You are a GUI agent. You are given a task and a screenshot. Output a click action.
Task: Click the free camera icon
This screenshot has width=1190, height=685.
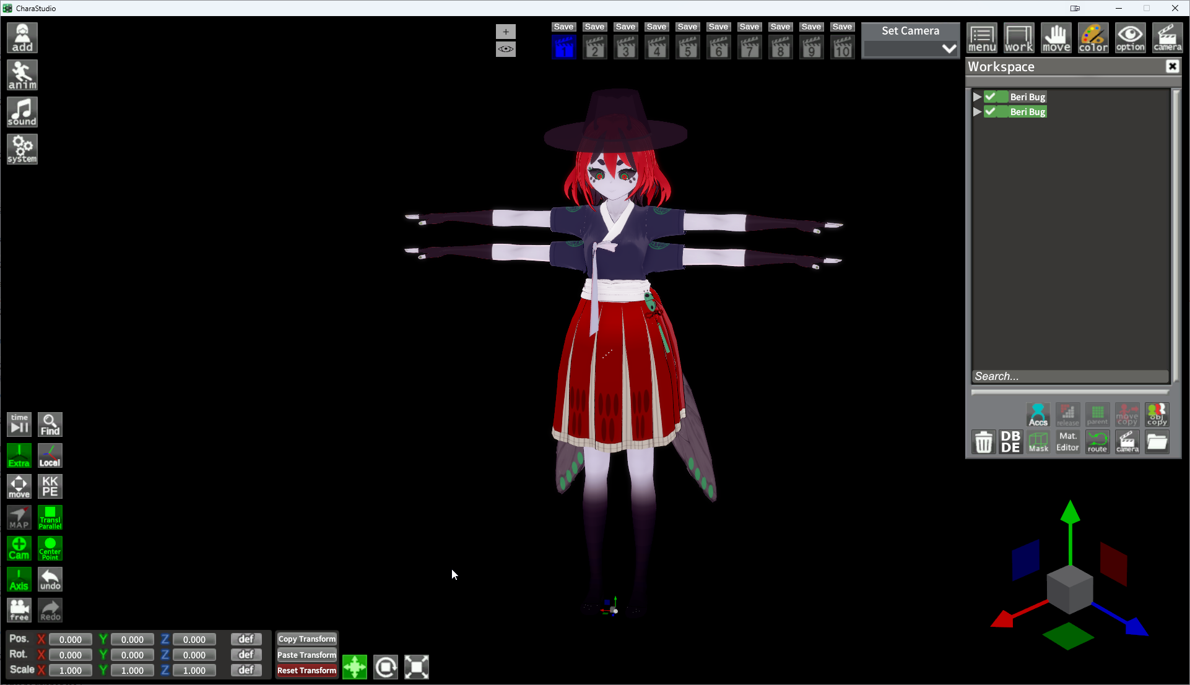pos(19,610)
